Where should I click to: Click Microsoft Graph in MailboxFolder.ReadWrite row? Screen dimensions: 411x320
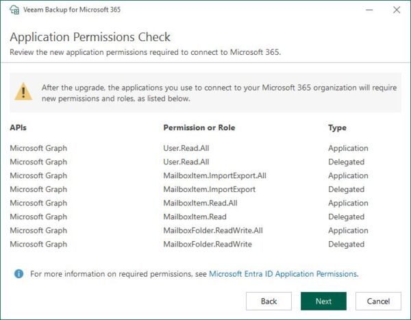click(x=38, y=244)
